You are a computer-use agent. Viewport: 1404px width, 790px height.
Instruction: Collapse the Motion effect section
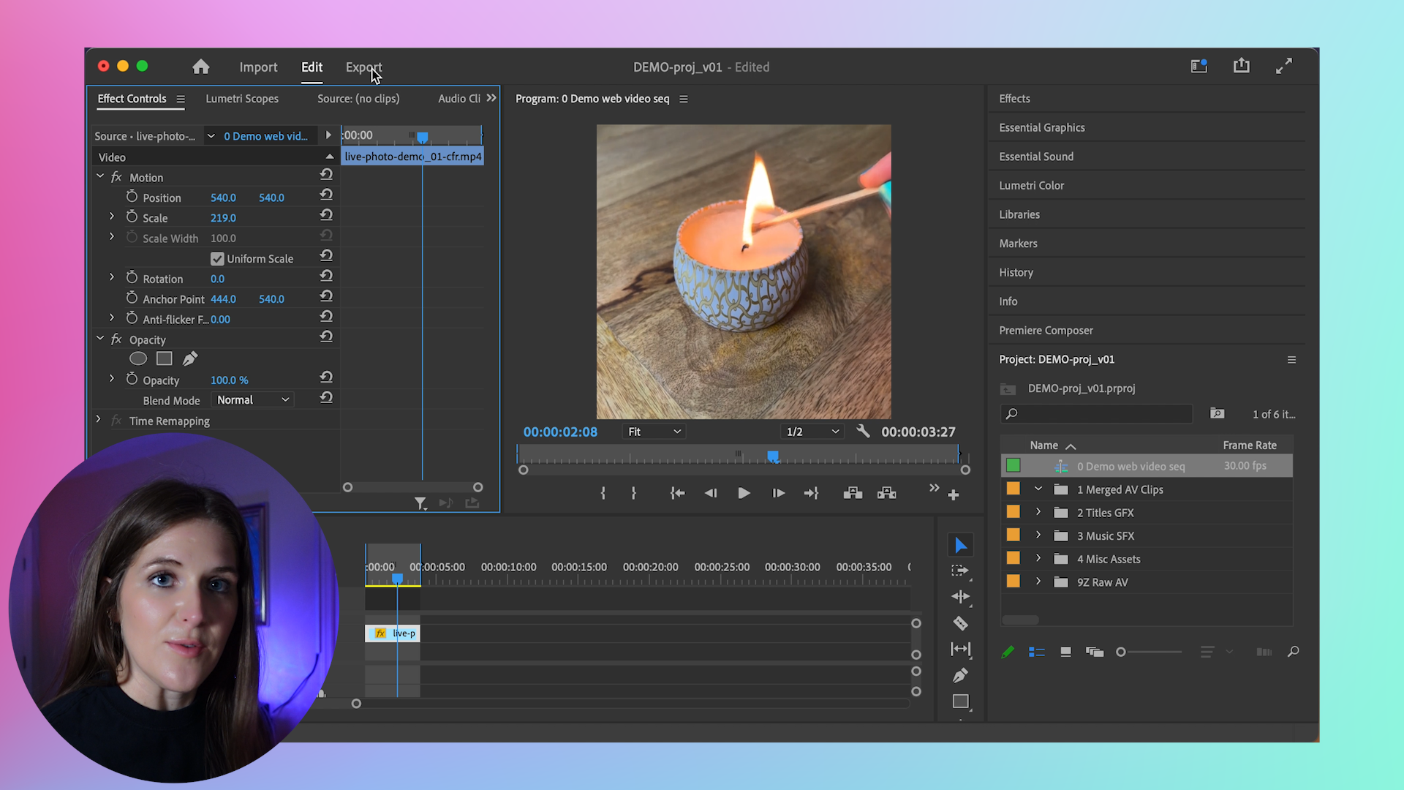click(x=100, y=176)
